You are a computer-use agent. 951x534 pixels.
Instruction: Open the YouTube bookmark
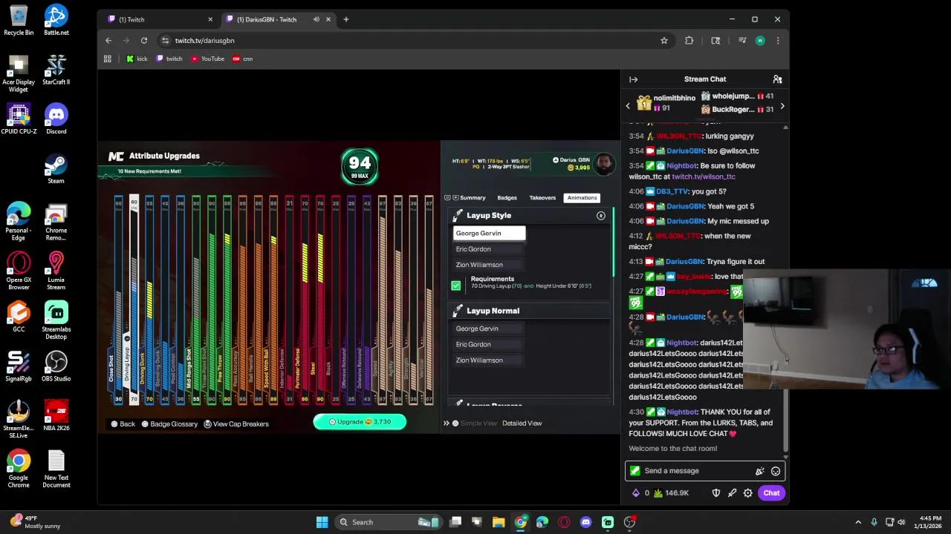207,59
